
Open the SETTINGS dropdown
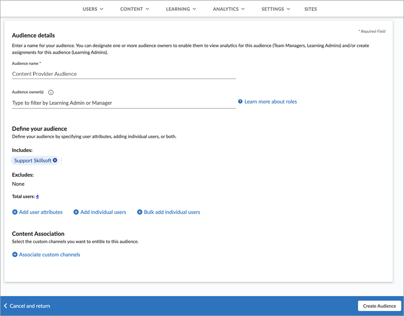click(275, 8)
